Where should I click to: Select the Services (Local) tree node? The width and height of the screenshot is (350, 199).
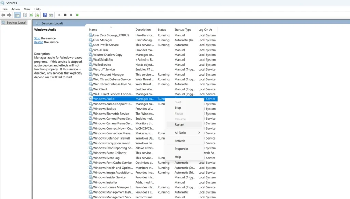[x=14, y=22]
